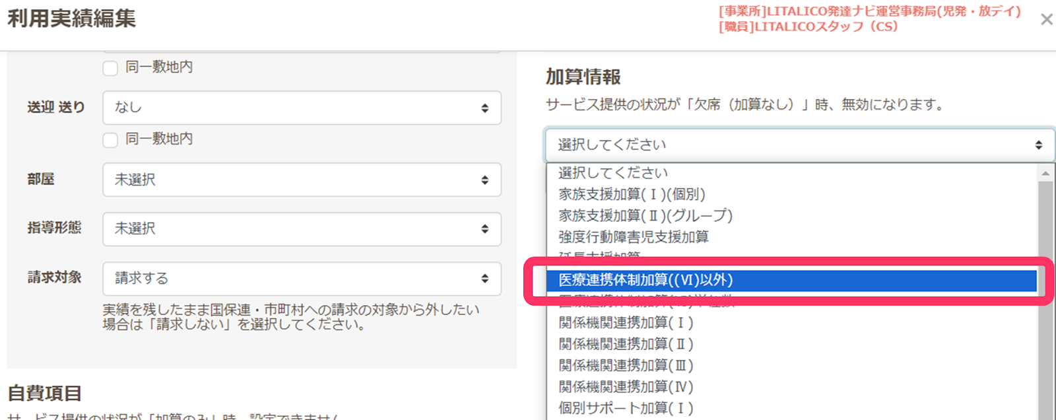1056x420 pixels.
Task: Click the dropdown list scroll-up arrow
Action: click(x=1045, y=173)
